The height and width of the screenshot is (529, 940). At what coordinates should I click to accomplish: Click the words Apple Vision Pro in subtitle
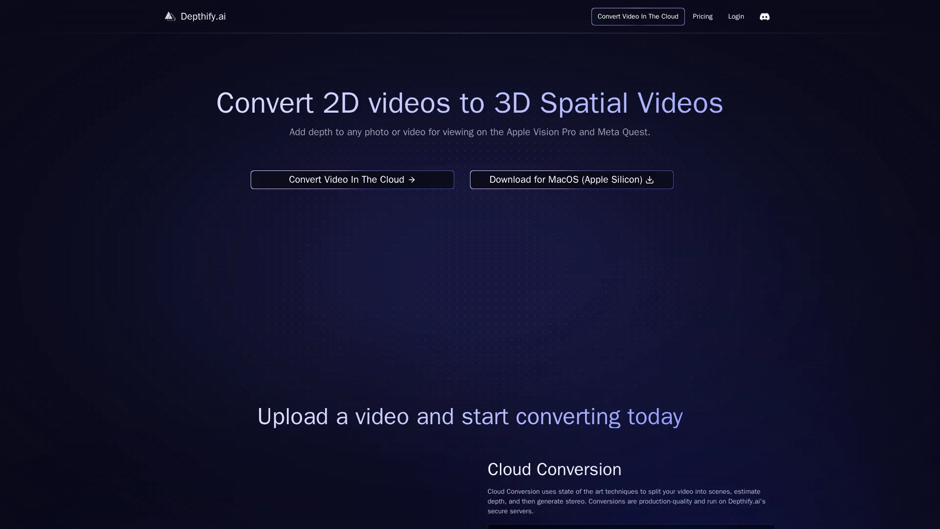point(540,132)
